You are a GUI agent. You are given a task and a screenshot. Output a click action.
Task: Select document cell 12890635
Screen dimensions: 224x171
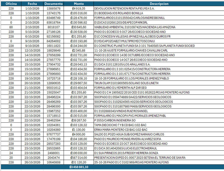click(54, 83)
